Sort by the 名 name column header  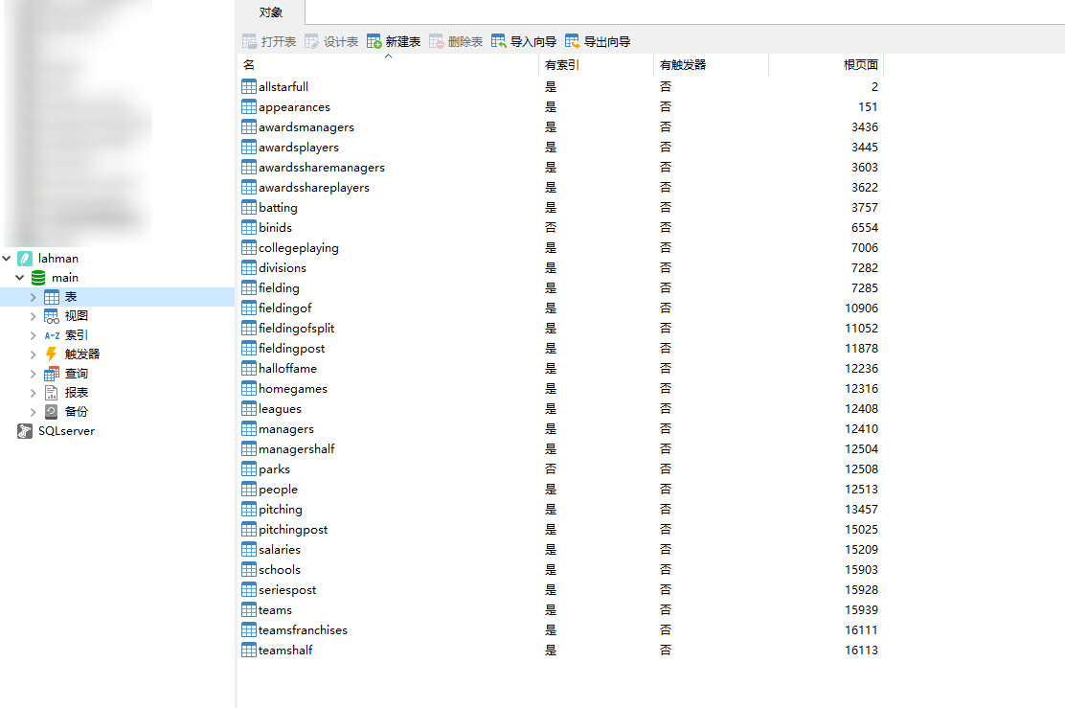point(388,64)
